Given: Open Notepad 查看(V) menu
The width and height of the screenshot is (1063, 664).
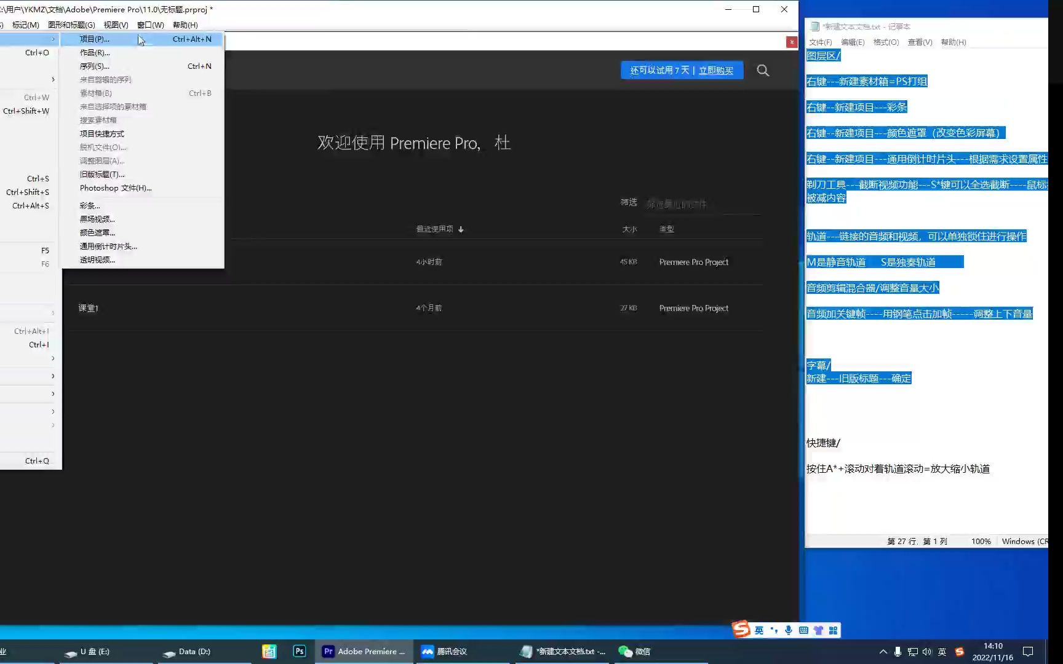Looking at the screenshot, I should click(920, 42).
